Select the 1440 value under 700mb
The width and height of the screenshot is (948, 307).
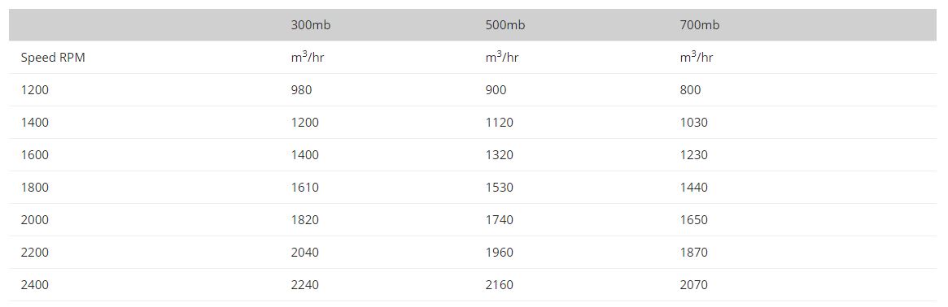click(694, 188)
